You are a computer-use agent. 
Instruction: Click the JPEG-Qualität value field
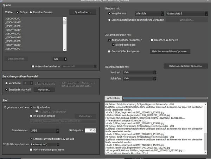pyautogui.click(x=89, y=131)
